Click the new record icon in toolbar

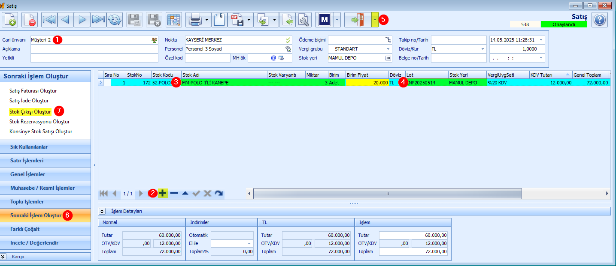click(x=10, y=20)
